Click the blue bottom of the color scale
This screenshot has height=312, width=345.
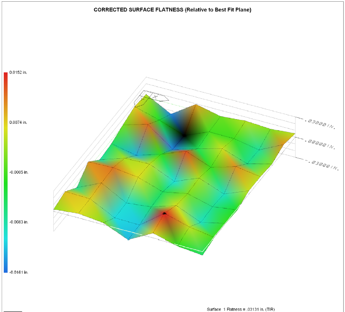pyautogui.click(x=6, y=270)
